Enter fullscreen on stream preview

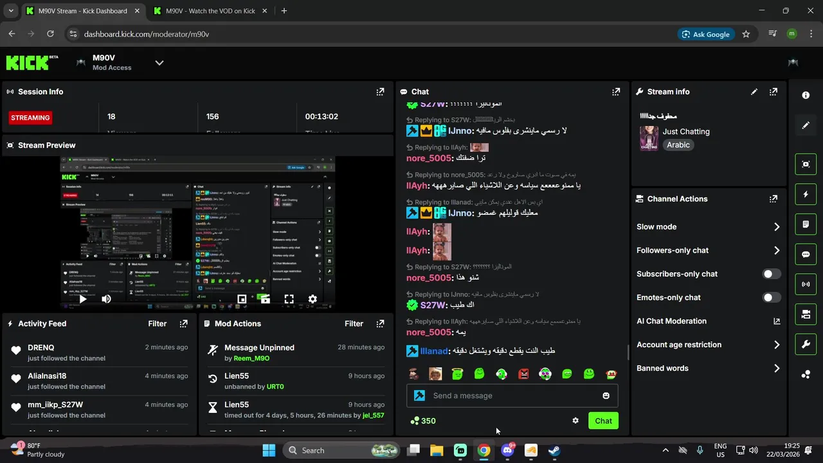[x=289, y=299]
